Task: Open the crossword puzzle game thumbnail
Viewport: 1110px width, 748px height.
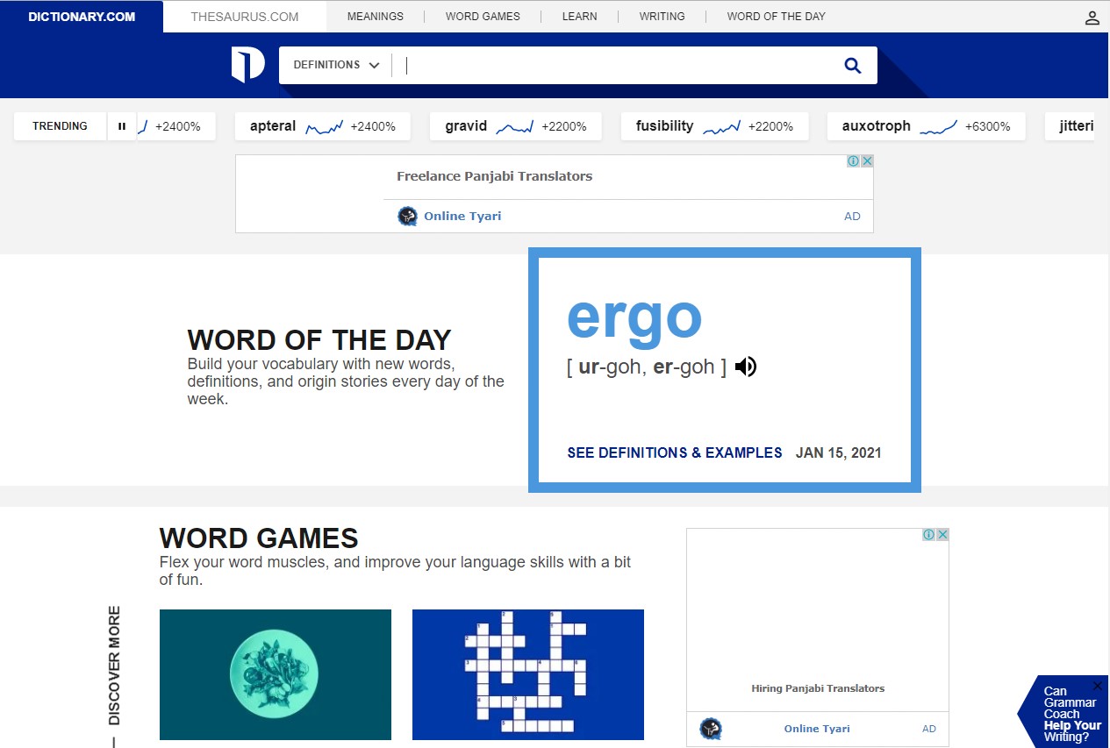Action: [527, 673]
